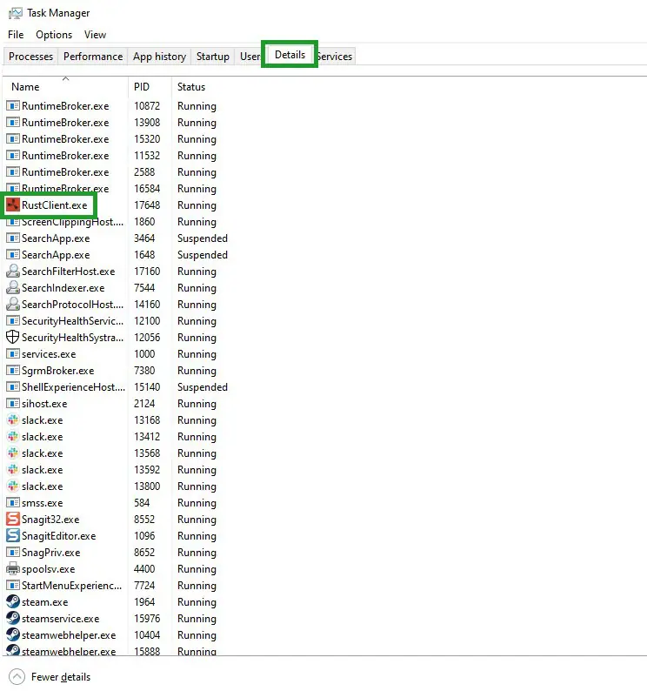
Task: Switch to the Users tab
Action: [x=250, y=57]
